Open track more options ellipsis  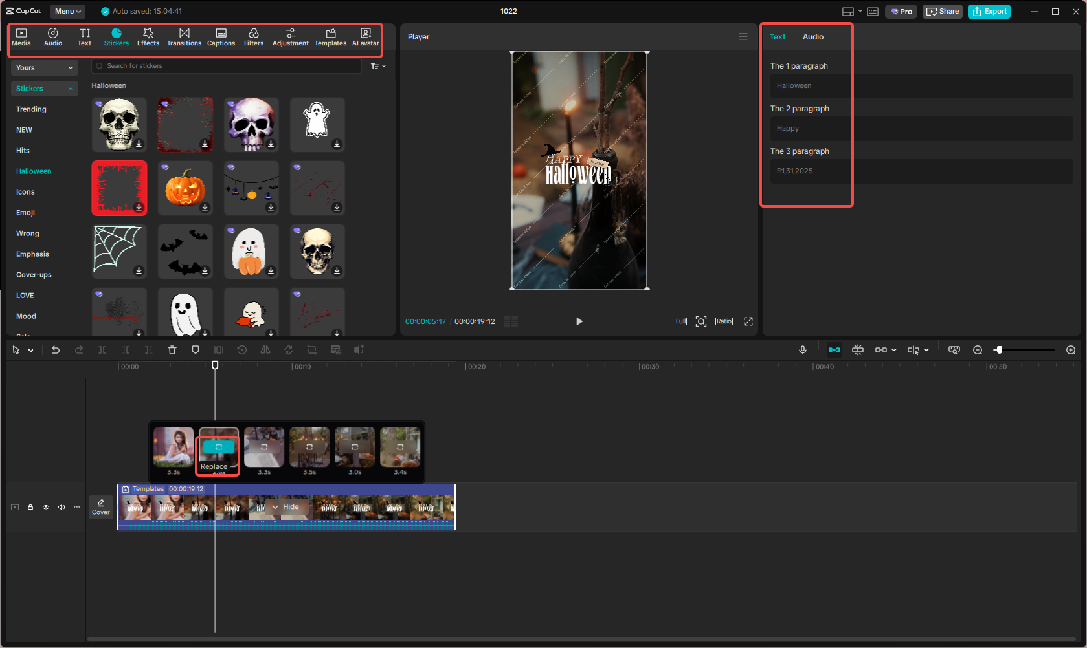pyautogui.click(x=77, y=507)
